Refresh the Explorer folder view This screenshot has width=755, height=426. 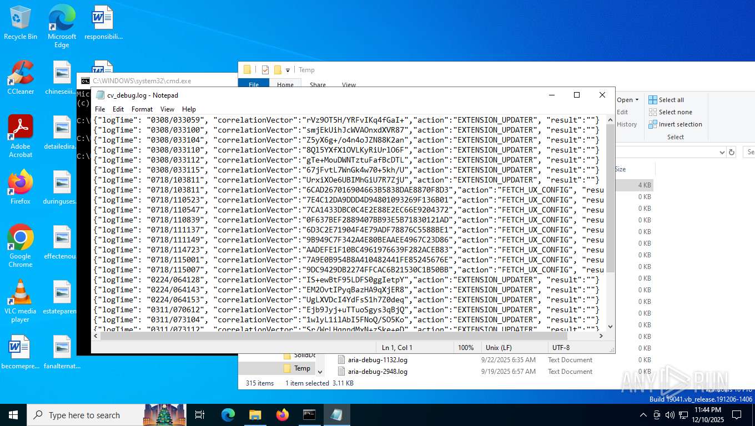point(732,152)
